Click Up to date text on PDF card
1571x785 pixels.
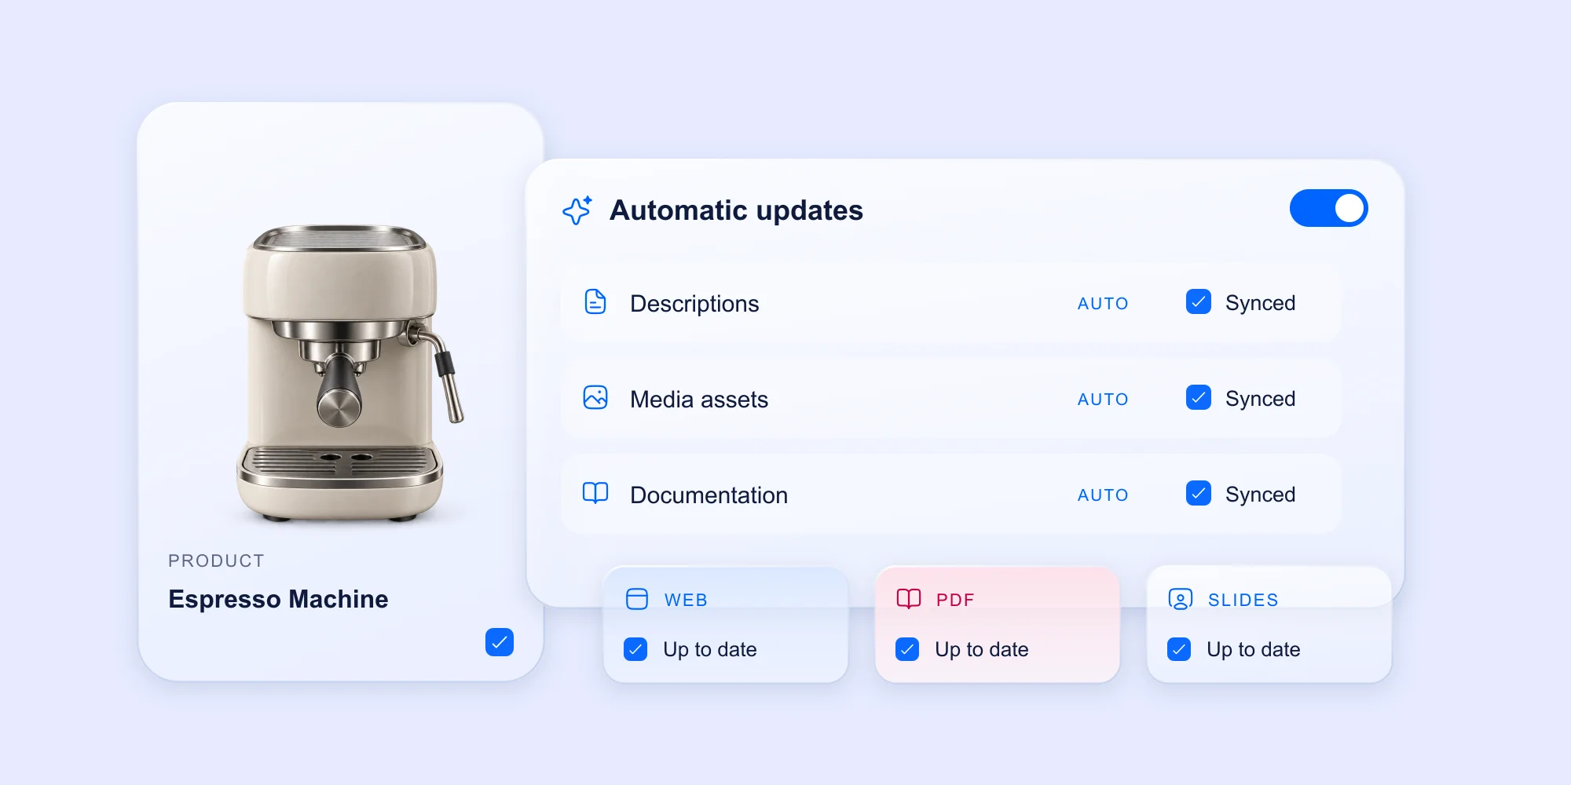tap(982, 649)
